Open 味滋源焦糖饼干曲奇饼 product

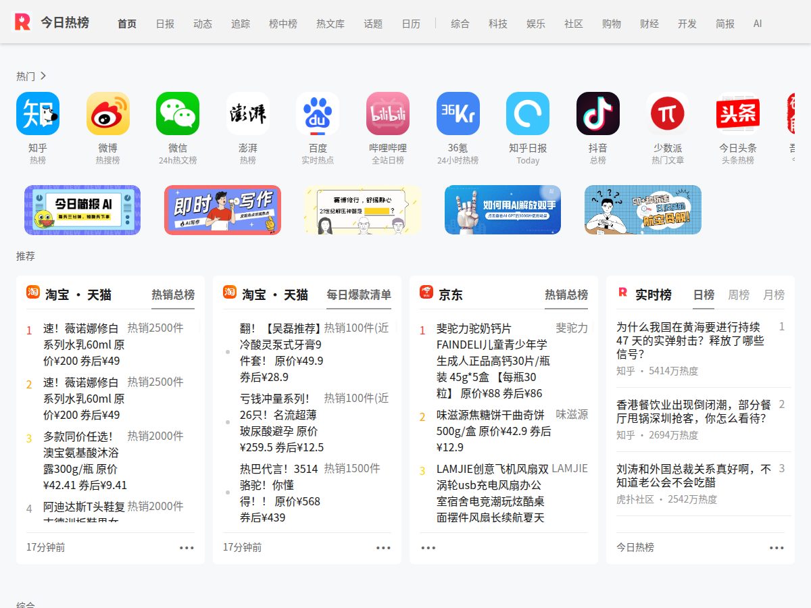pyautogui.click(x=493, y=430)
